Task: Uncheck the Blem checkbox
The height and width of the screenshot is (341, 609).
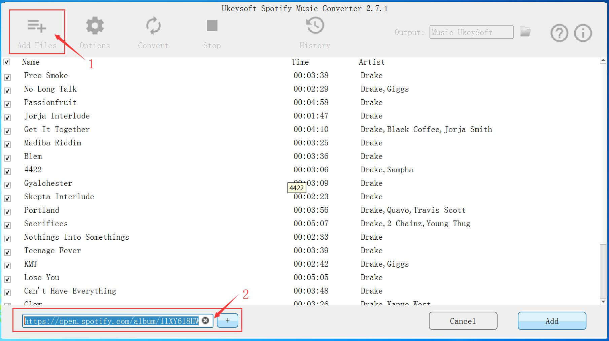Action: coord(7,158)
